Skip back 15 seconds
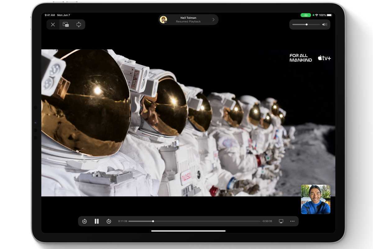The width and height of the screenshot is (373, 249). [85, 221]
